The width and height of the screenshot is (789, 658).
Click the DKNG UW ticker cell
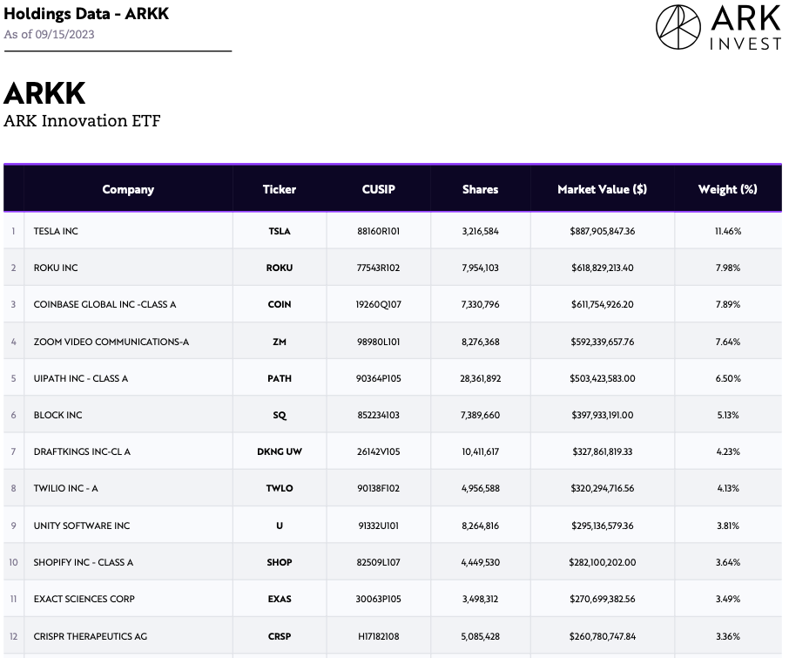pyautogui.click(x=280, y=451)
